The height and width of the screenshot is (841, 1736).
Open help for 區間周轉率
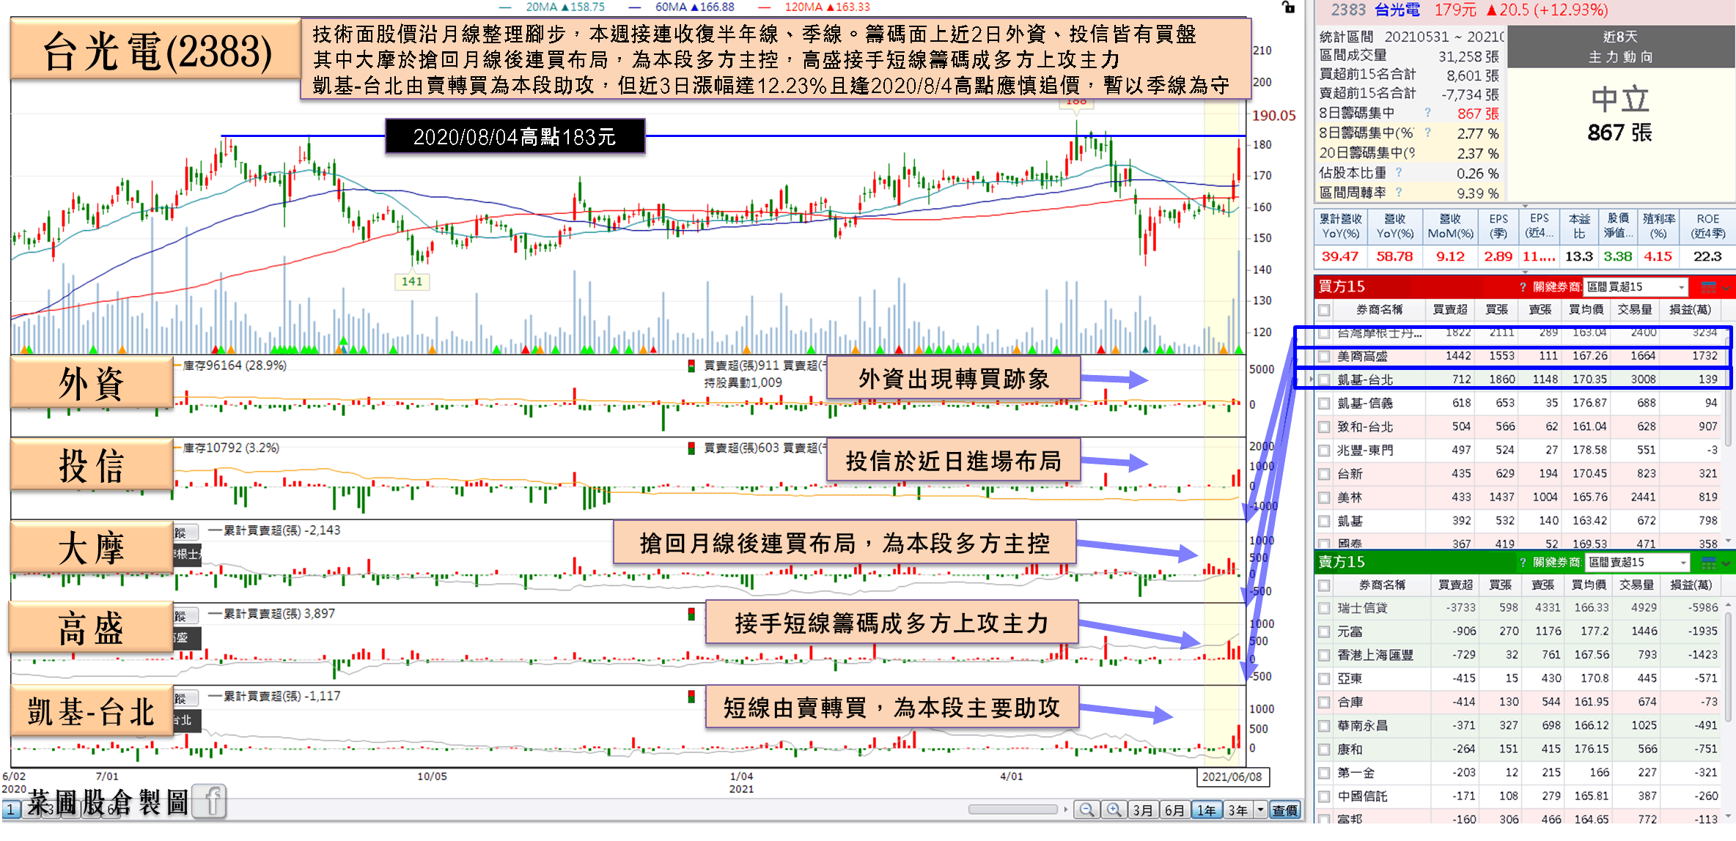1399,193
